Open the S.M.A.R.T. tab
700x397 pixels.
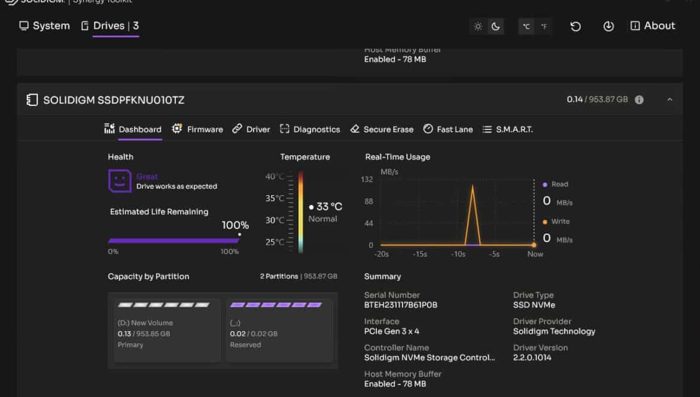507,129
